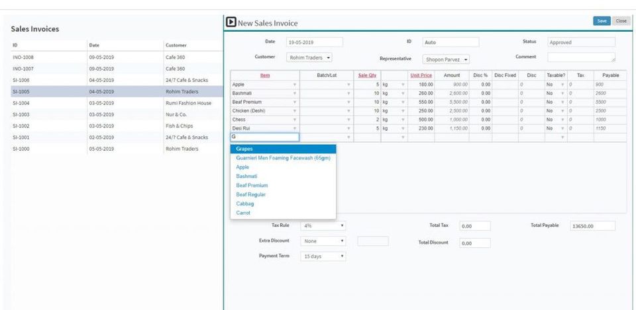Click Fish & Chips customer cell
Image resolution: width=636 pixels, height=310 pixels.
tap(180, 126)
